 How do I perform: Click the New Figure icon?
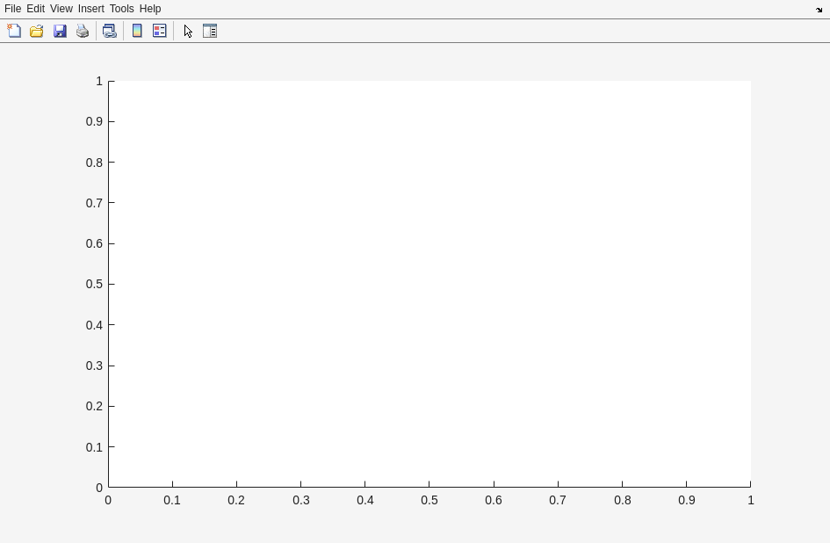[14, 31]
